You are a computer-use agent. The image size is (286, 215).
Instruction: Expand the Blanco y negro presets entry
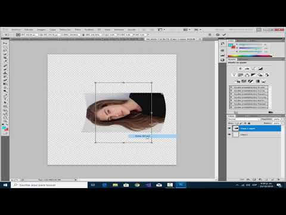231,100
